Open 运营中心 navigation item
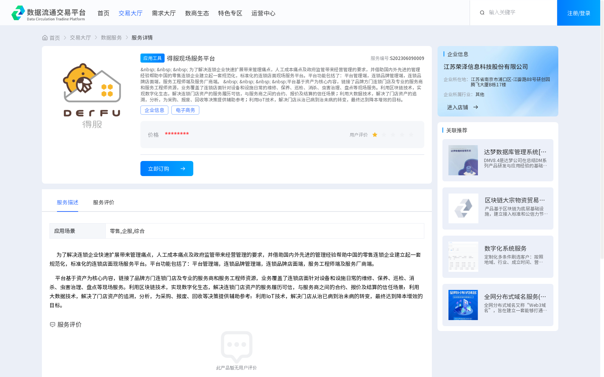 pyautogui.click(x=263, y=13)
